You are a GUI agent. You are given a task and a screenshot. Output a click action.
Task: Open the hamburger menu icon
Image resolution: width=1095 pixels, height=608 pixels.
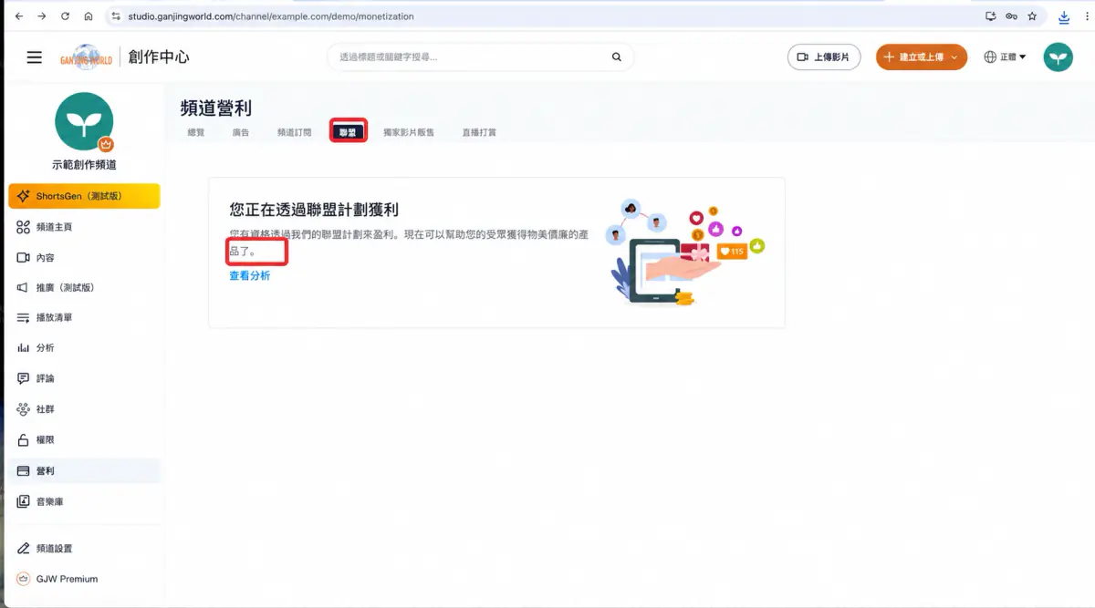35,57
